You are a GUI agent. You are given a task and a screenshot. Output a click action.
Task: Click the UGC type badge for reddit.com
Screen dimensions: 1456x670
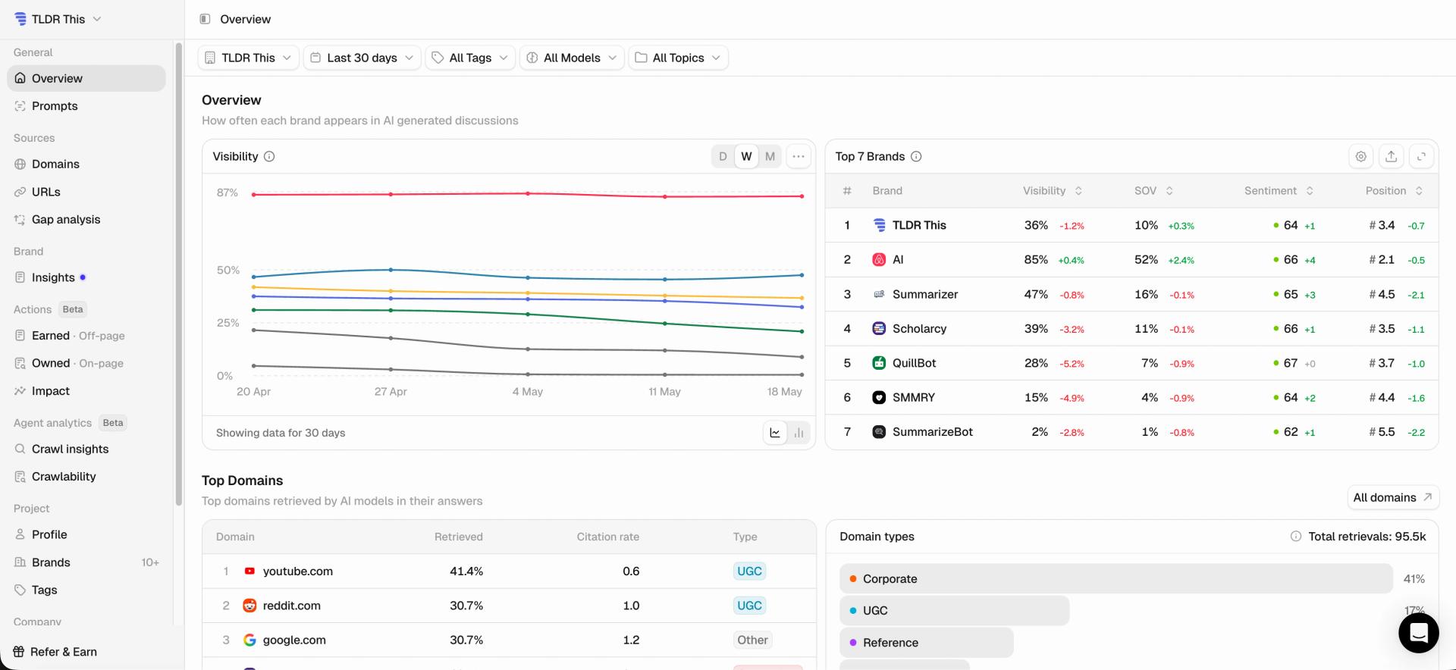[x=749, y=606]
